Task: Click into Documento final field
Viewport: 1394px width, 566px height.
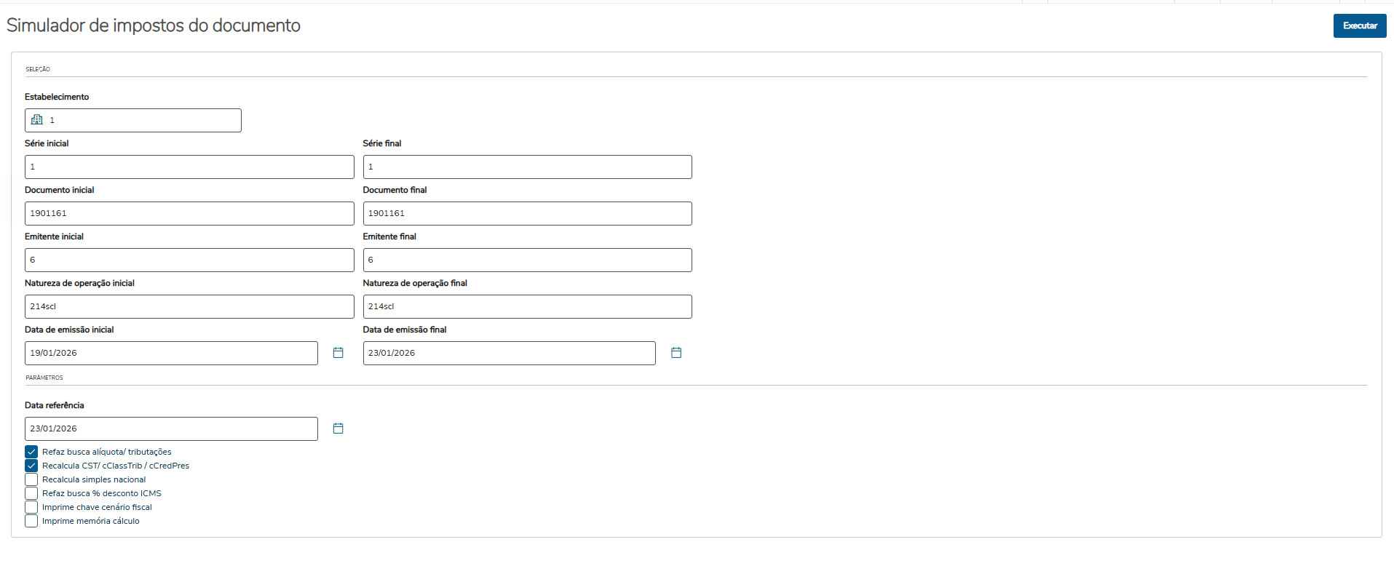Action: pos(527,213)
